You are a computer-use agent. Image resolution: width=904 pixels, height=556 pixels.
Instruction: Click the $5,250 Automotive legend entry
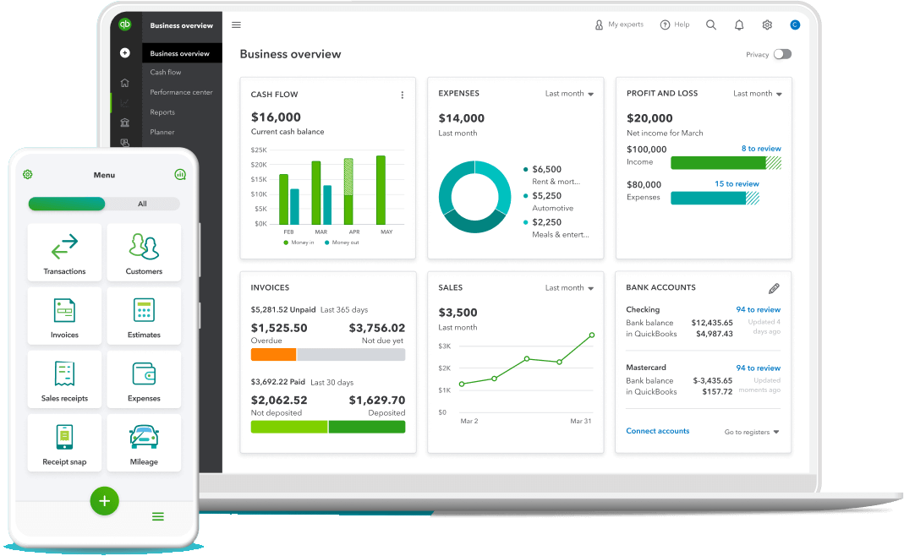[548, 201]
